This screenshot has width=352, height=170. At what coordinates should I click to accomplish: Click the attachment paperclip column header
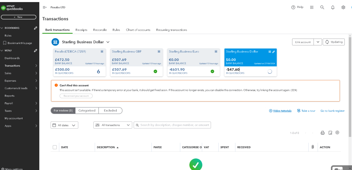coord(312,147)
